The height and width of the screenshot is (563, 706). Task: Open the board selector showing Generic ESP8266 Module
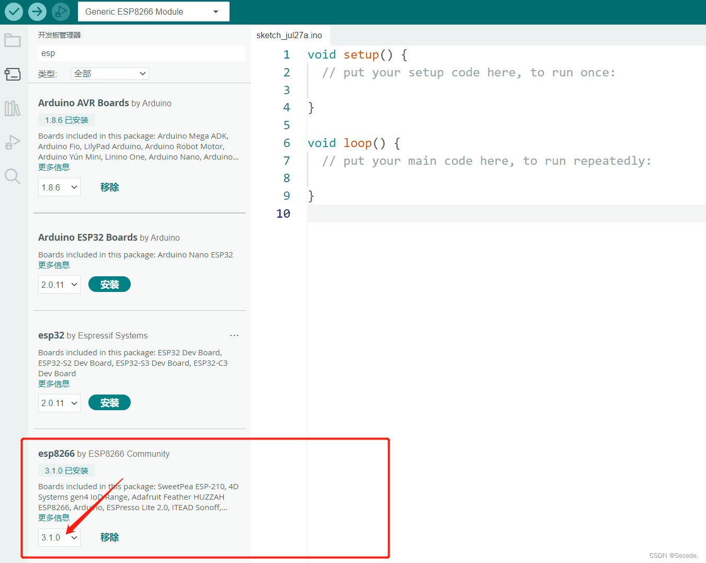pos(153,12)
